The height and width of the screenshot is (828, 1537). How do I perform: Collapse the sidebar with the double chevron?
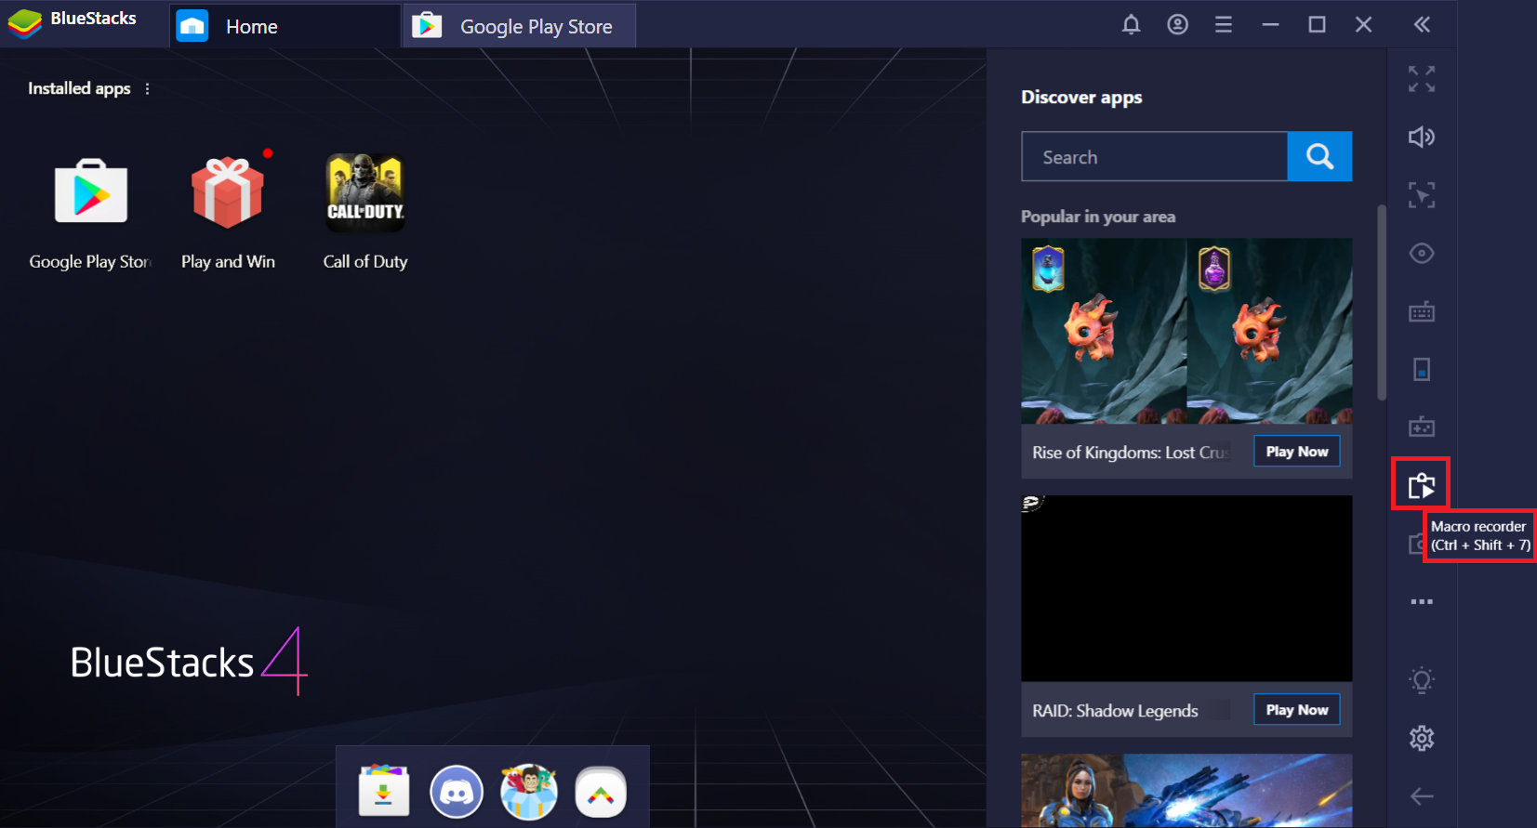(1422, 25)
